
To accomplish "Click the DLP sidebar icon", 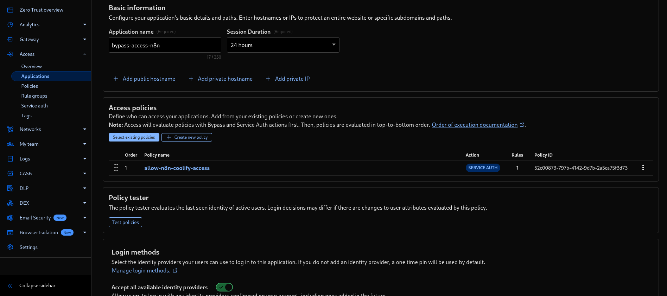I will [10, 188].
